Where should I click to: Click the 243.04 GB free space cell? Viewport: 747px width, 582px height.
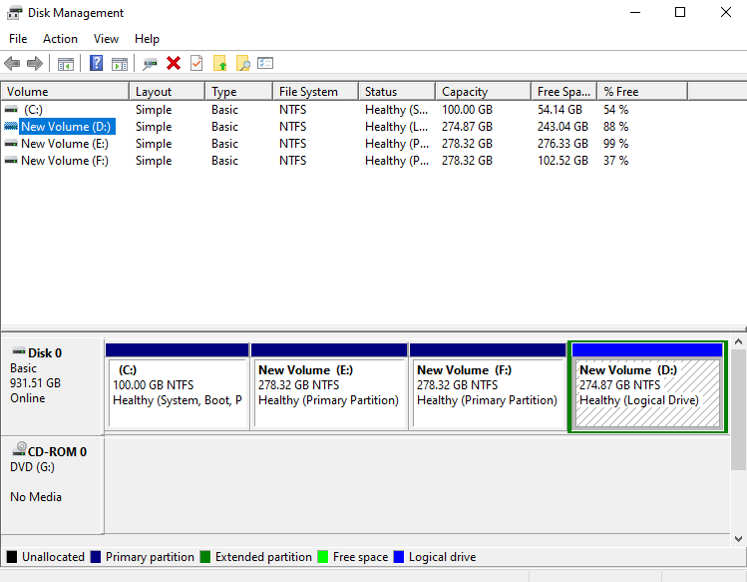tap(562, 127)
